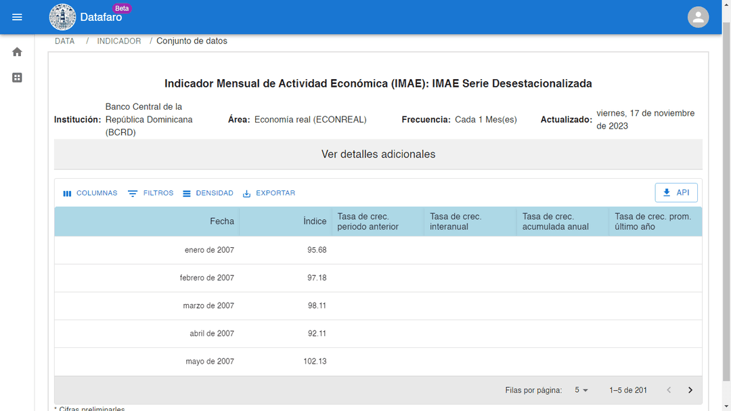Open the FILTROS filter panel
Viewport: 731px width, 411px height.
pos(150,193)
